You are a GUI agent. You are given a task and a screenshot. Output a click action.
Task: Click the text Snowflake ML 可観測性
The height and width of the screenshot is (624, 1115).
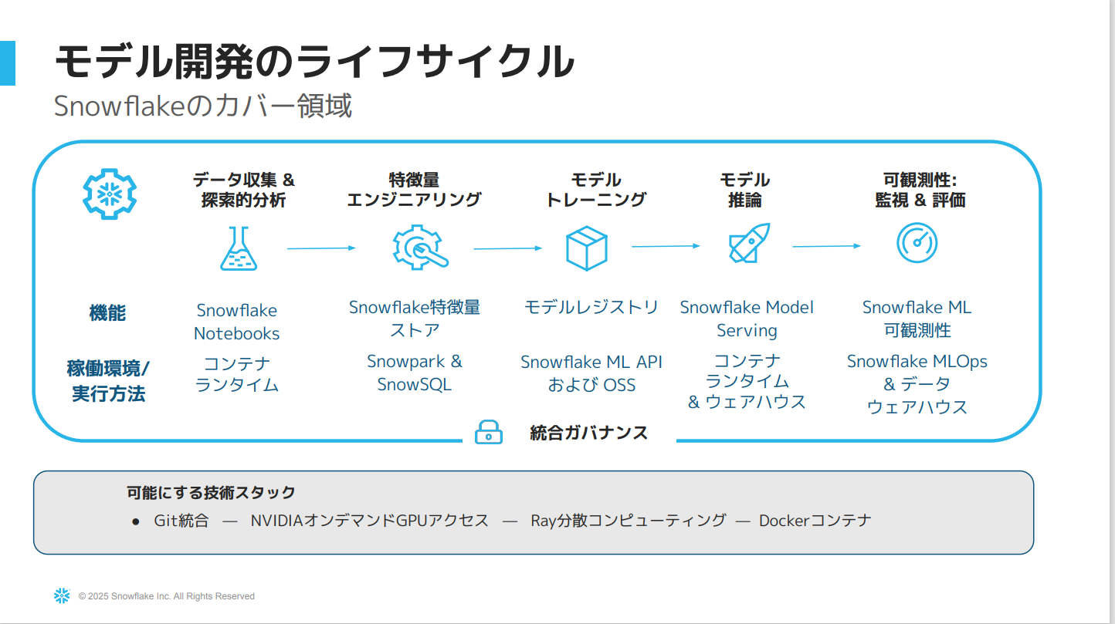tap(917, 319)
